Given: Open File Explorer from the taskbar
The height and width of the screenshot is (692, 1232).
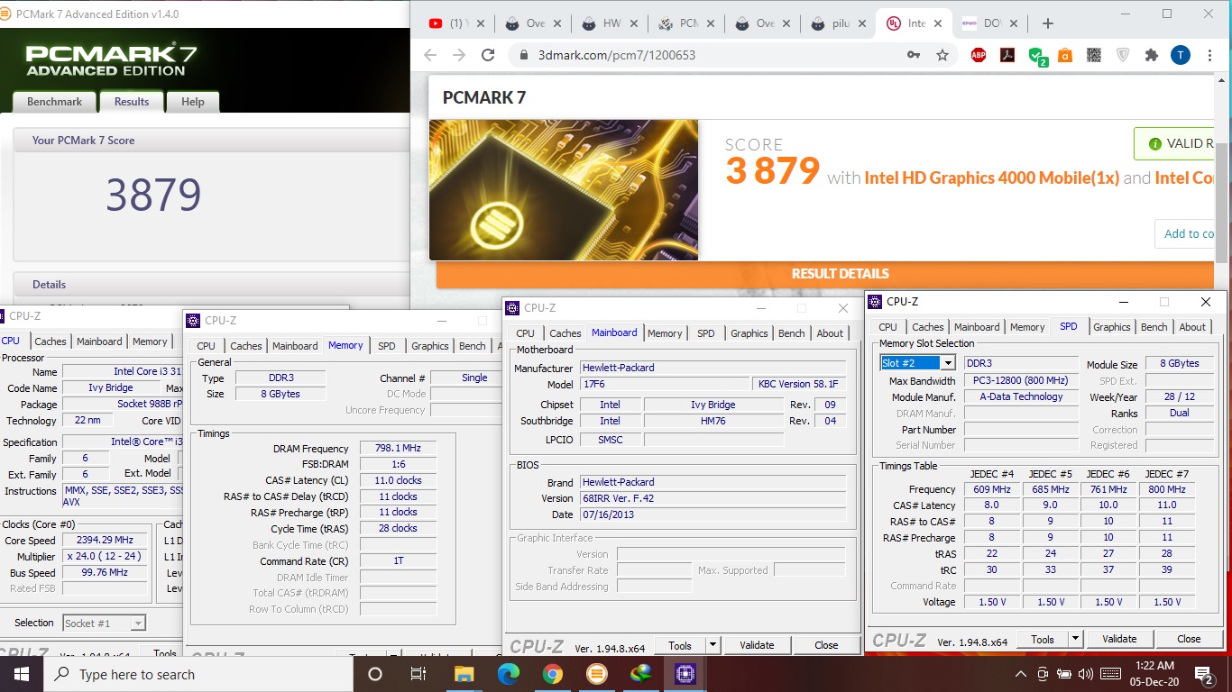Looking at the screenshot, I should pyautogui.click(x=464, y=674).
